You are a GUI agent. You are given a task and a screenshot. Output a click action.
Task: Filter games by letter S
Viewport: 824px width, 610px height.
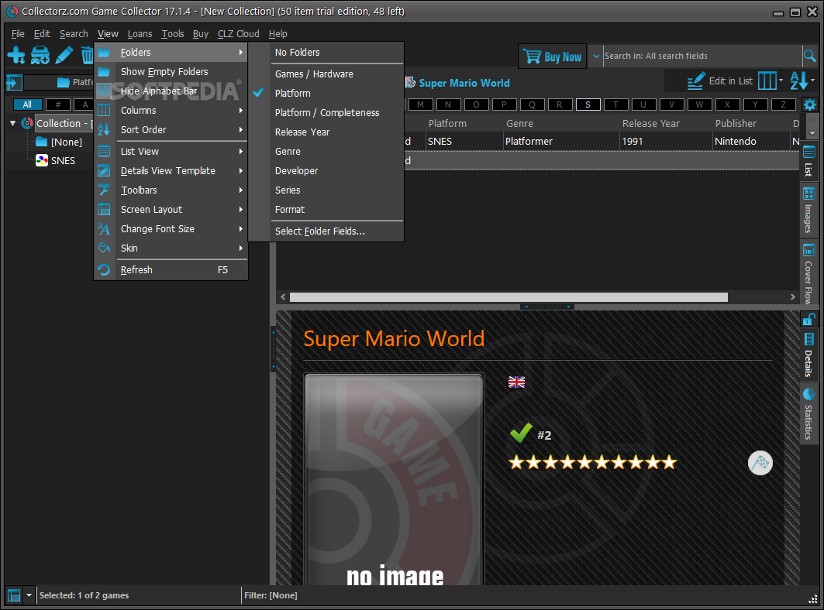588,105
